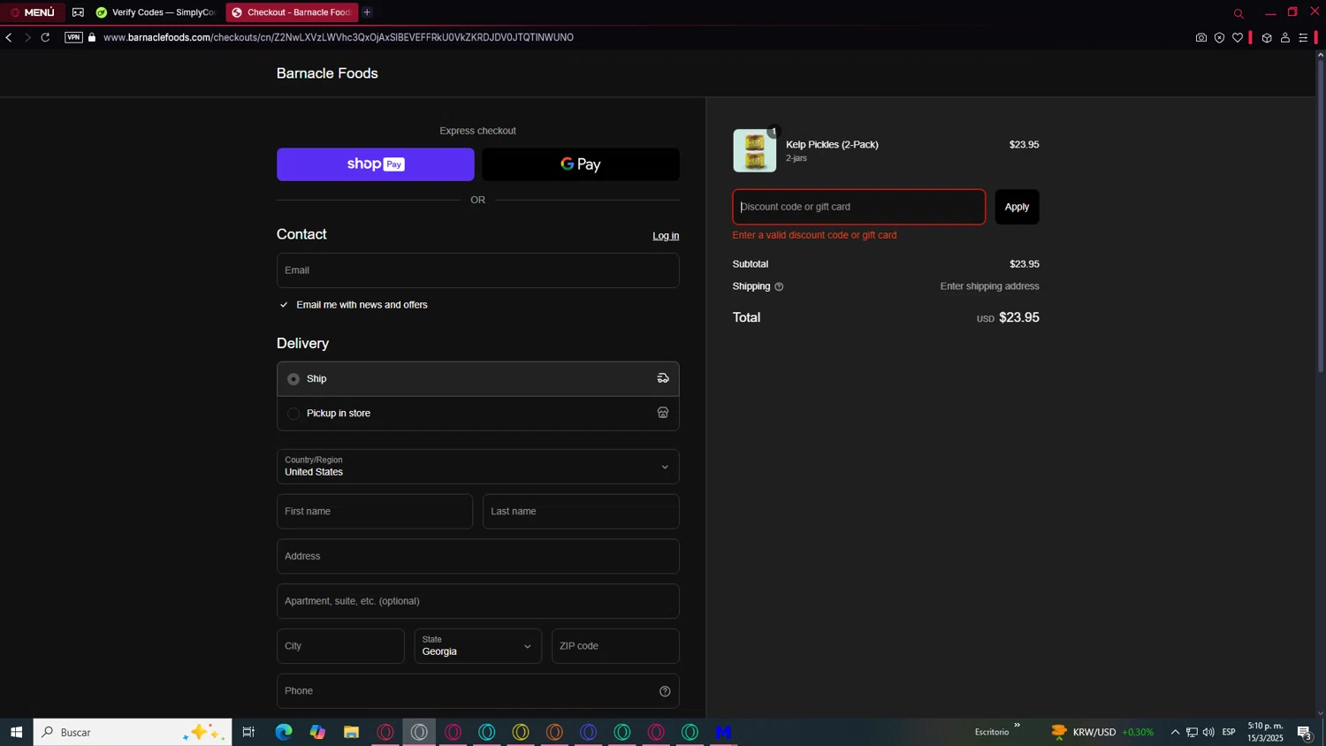The height and width of the screenshot is (746, 1326).
Task: Focus the Phone field
Action: point(478,691)
